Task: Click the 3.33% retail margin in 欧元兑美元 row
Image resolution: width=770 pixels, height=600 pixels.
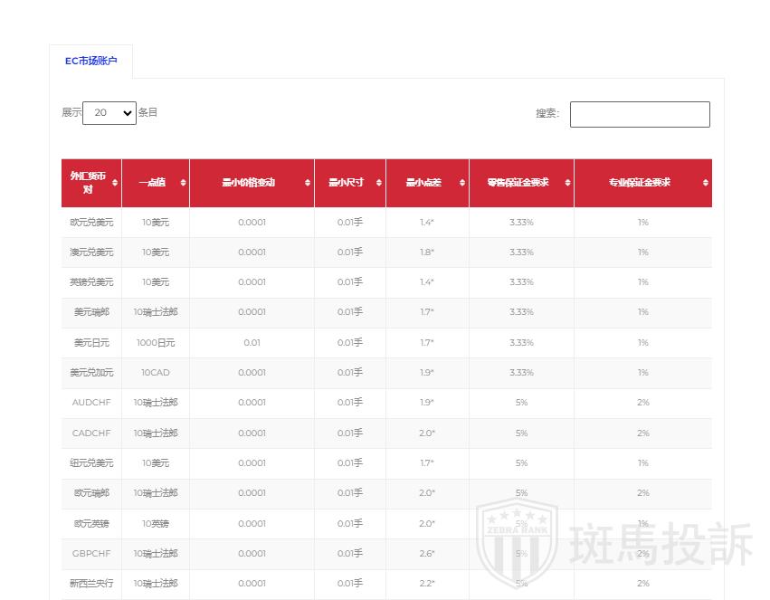Action: [x=521, y=223]
